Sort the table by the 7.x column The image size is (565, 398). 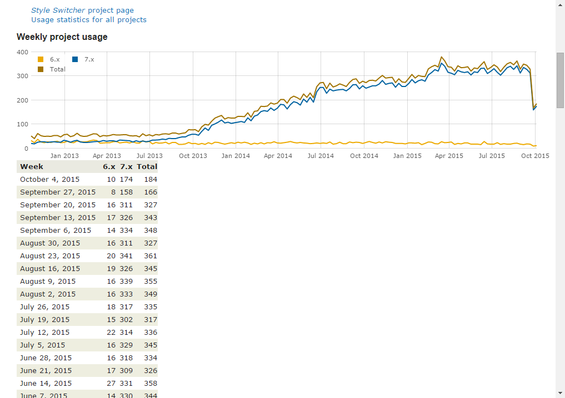point(126,166)
